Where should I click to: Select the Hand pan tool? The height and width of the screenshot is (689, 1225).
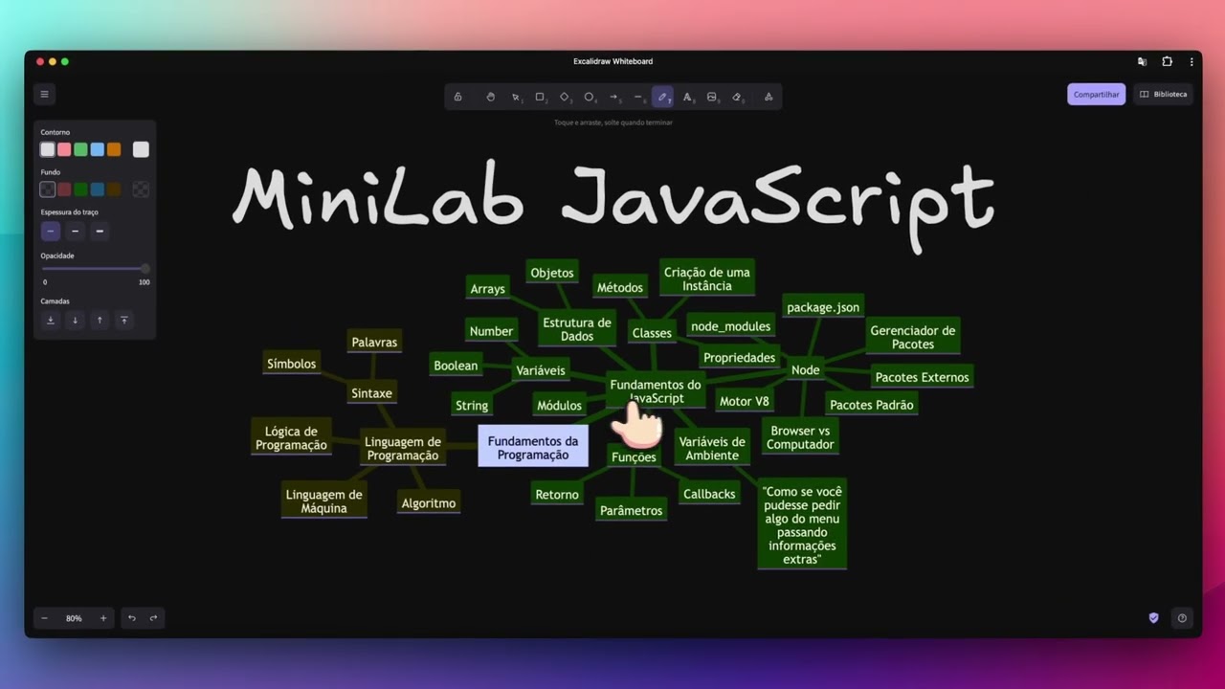(x=490, y=97)
